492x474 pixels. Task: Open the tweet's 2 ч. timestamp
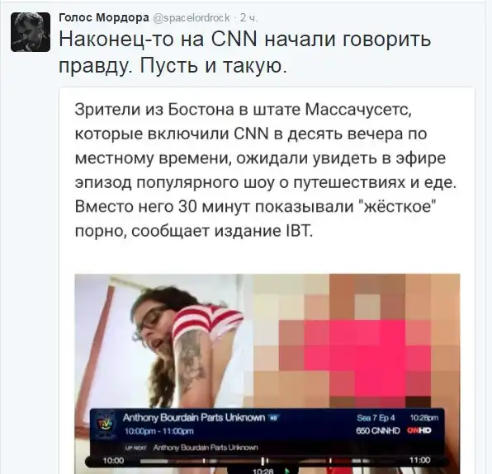[248, 18]
